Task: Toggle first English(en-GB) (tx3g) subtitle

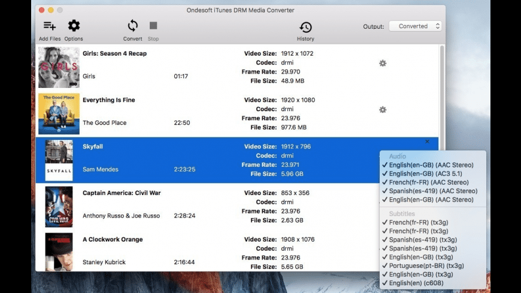Action: 432,257
